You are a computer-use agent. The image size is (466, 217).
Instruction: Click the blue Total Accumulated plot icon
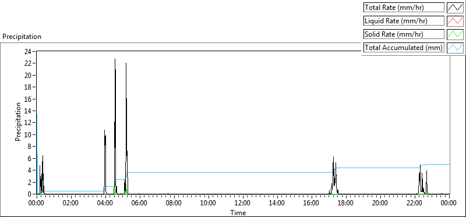[456, 48]
